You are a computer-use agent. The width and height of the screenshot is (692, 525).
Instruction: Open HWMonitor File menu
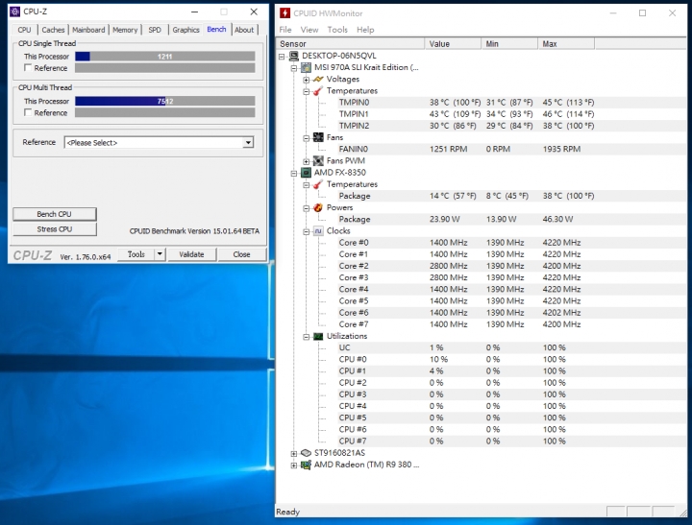285,30
